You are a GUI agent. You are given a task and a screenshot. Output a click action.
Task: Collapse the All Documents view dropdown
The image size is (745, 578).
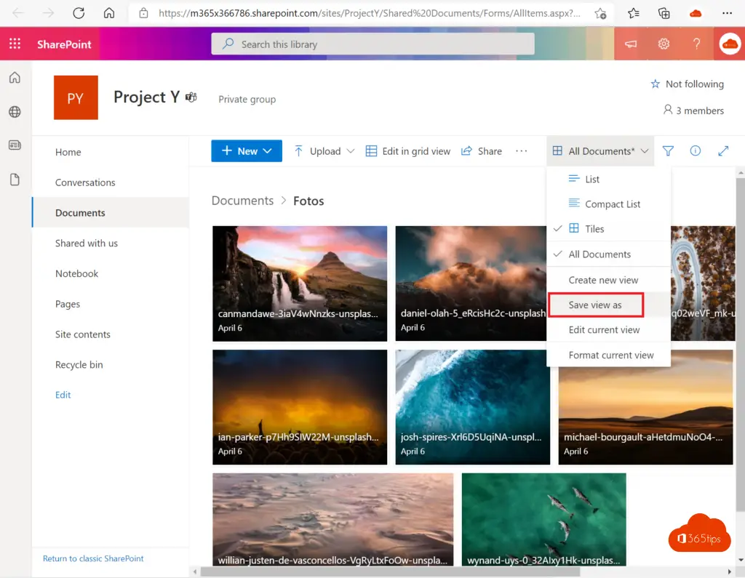(x=600, y=151)
